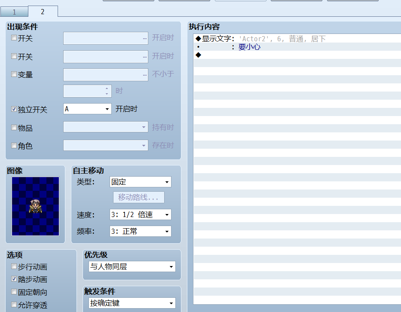The height and width of the screenshot is (312, 401).
Task: Disable the 踏步动画 option
Action: [x=14, y=279]
